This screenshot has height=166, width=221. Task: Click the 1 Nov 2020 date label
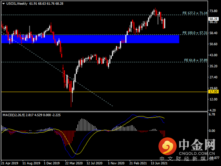[116, 163]
